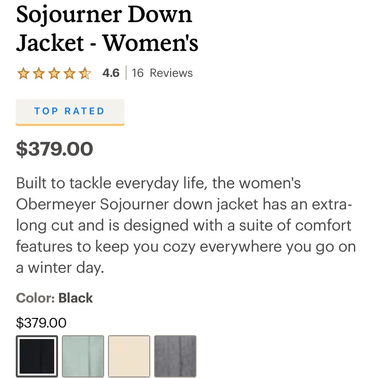Click the TOP RATED badge
Screen dimensions: 378x378
tap(70, 112)
